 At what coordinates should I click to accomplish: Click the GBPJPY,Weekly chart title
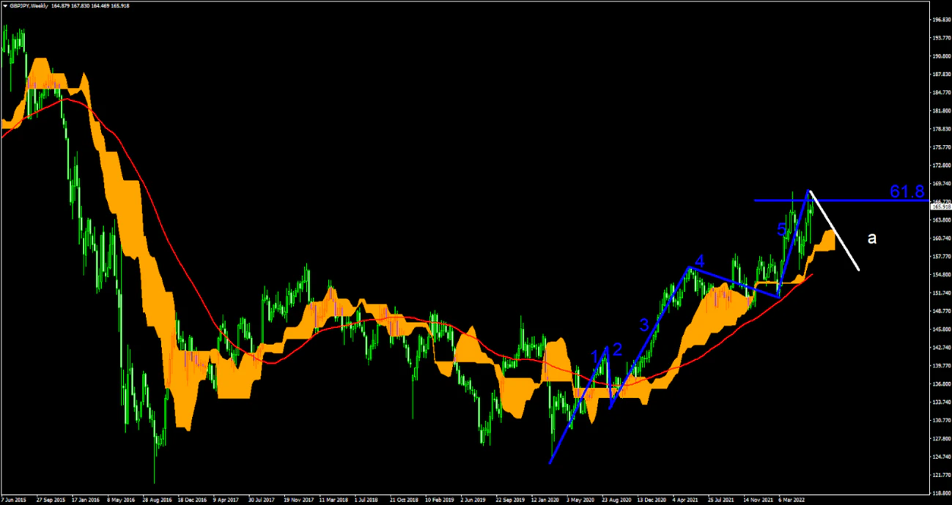[34, 6]
